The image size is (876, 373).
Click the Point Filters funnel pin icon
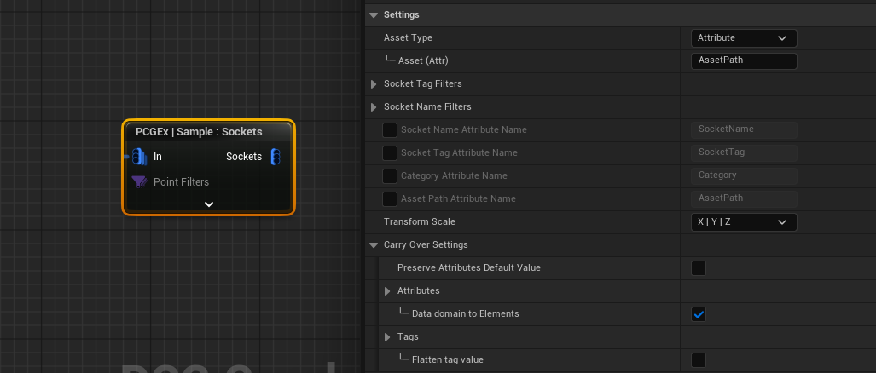(140, 182)
